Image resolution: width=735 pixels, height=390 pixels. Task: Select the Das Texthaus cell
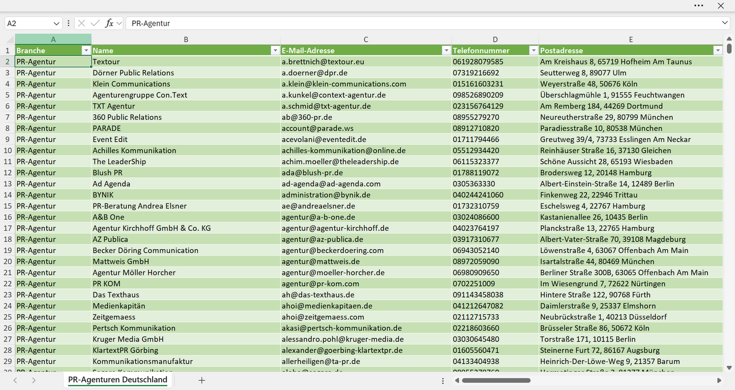click(x=186, y=295)
